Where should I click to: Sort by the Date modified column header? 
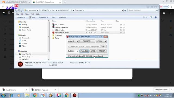(x=90, y=21)
